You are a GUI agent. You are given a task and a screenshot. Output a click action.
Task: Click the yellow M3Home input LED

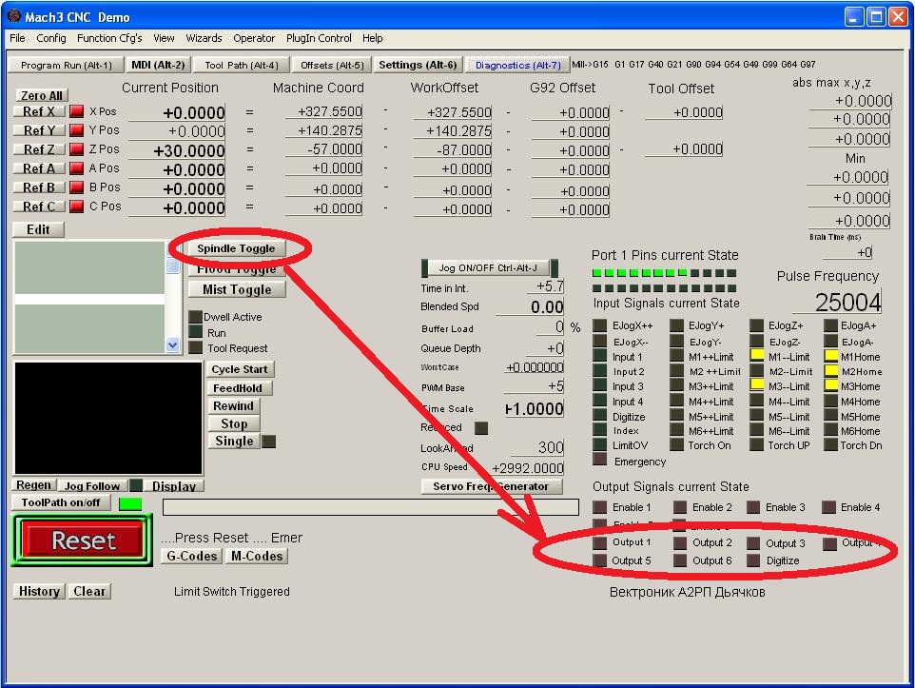tap(831, 385)
